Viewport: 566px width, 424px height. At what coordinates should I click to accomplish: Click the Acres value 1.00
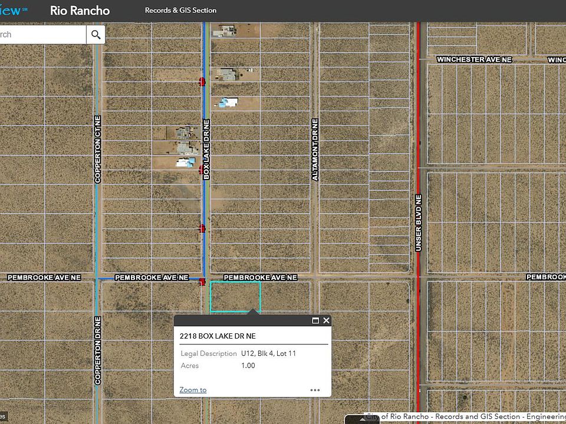pyautogui.click(x=248, y=366)
